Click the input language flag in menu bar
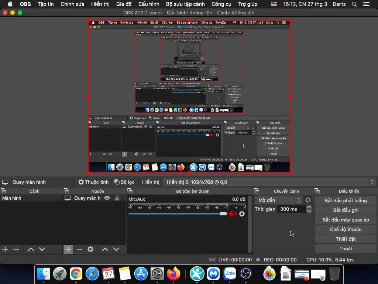Viewport: 378px width, 284px height. point(274,4)
